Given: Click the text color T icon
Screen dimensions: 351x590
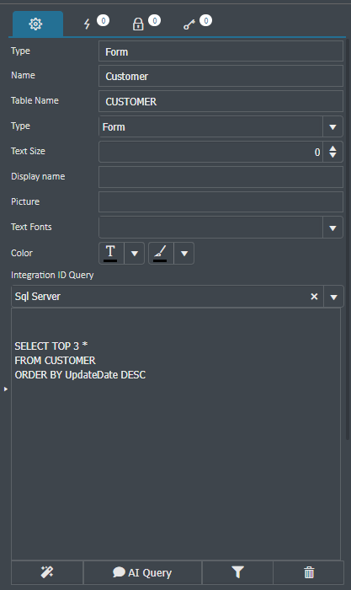Looking at the screenshot, I should [110, 253].
